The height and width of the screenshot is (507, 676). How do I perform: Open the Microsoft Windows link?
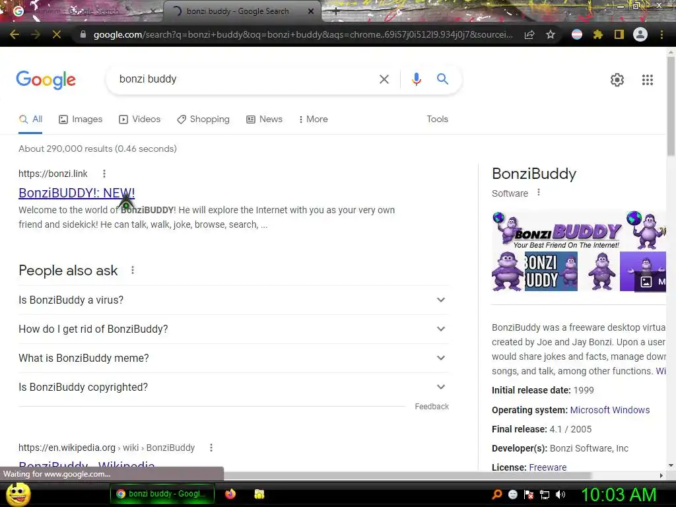[x=609, y=410]
